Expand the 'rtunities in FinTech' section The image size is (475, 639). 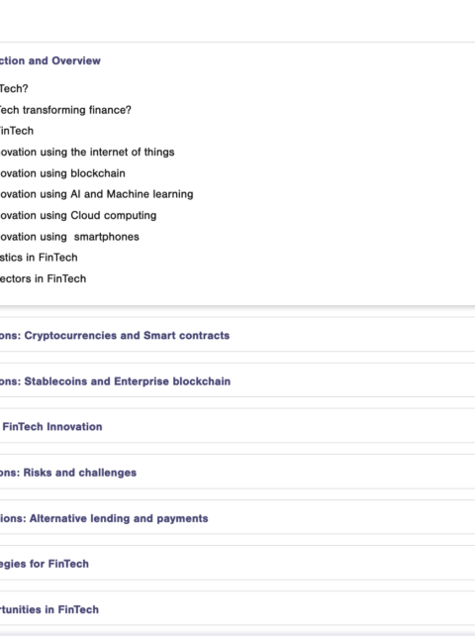(49, 609)
